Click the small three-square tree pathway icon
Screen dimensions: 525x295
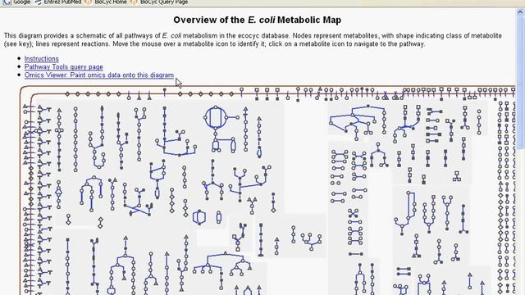(x=457, y=177)
